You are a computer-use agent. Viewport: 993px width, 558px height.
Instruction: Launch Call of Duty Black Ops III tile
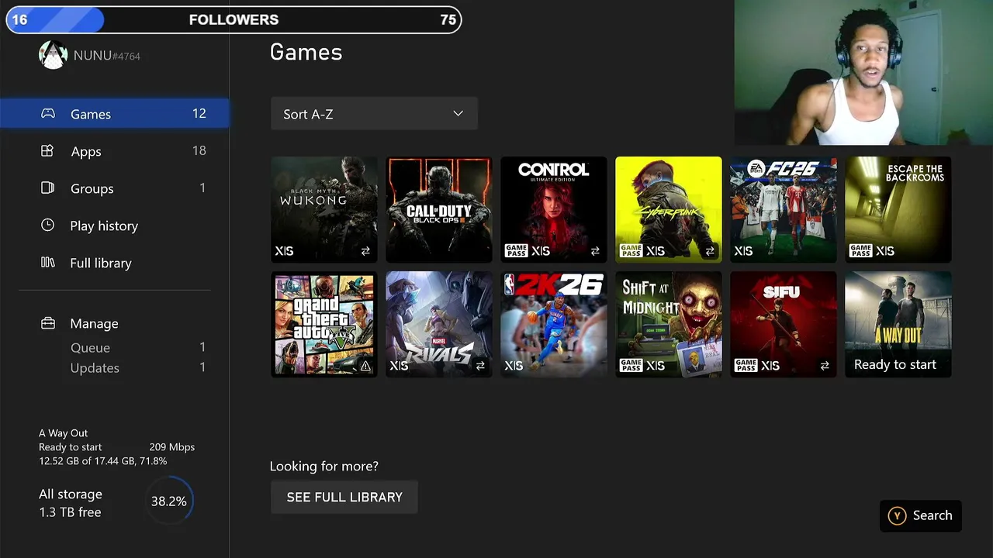pos(439,210)
